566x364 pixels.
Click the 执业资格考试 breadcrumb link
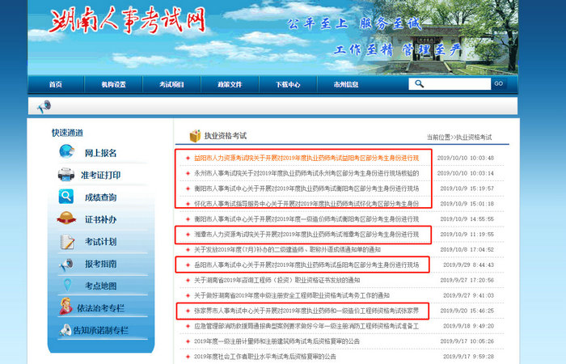[x=473, y=138]
